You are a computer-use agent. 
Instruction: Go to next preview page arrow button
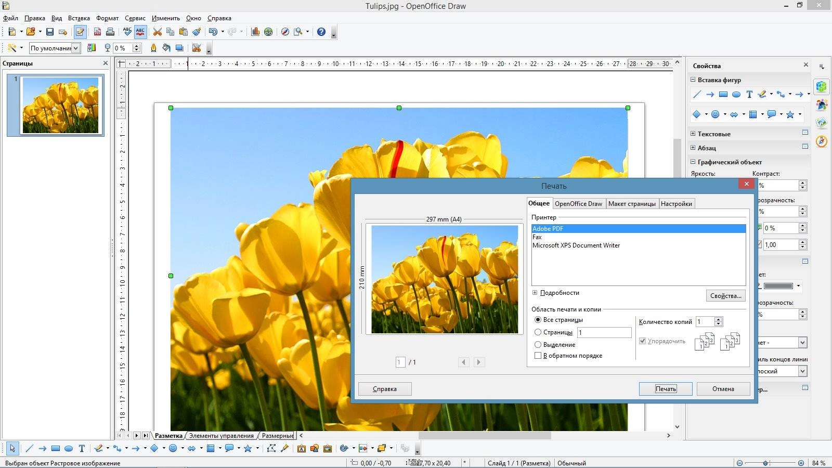[x=479, y=362]
